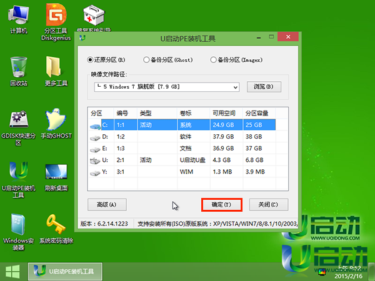Click the 36.9 GB free space cell
This screenshot has width=375, height=281.
(226, 148)
